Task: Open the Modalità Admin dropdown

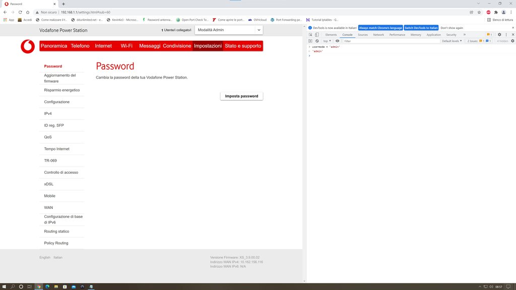Action: click(x=229, y=30)
